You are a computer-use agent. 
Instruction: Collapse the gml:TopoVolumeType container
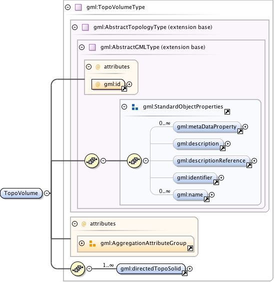(68, 7)
